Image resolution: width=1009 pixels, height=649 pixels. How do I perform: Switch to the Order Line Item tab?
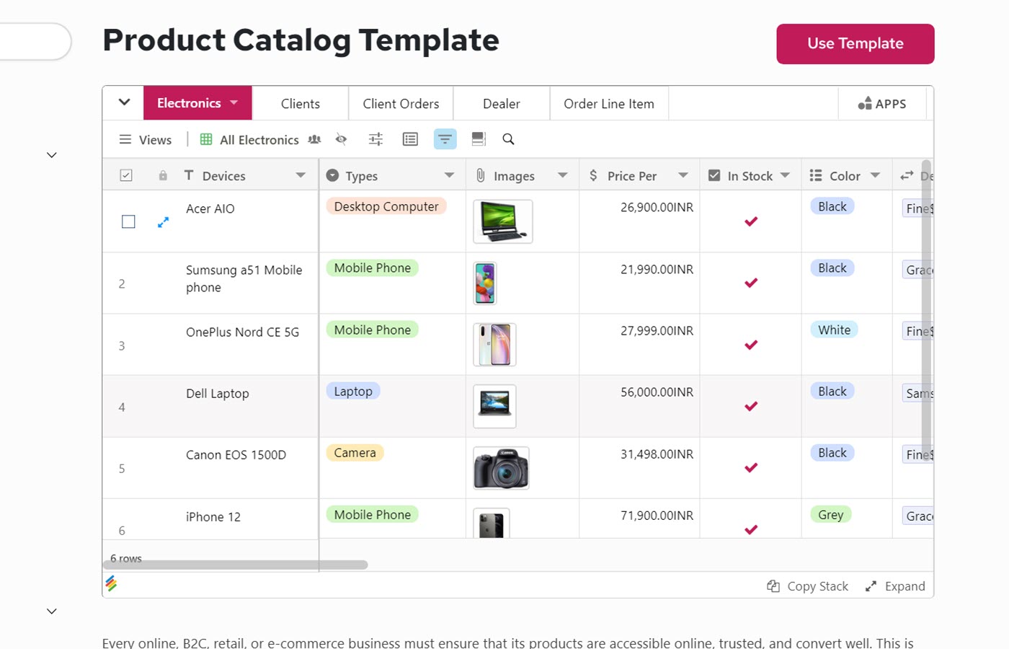pyautogui.click(x=609, y=104)
